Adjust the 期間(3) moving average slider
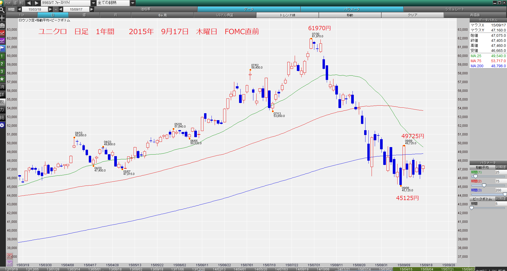This screenshot has height=271, width=507. (x=505, y=194)
